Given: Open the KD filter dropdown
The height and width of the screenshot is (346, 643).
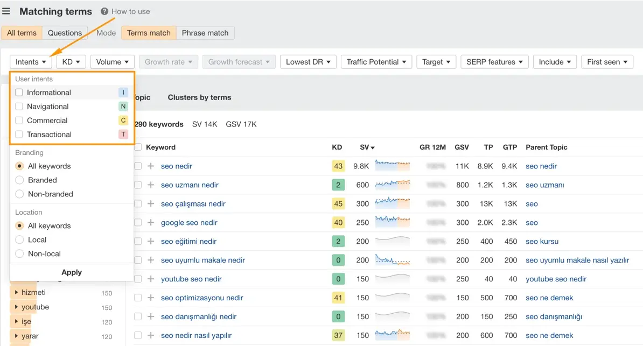Looking at the screenshot, I should tap(71, 62).
